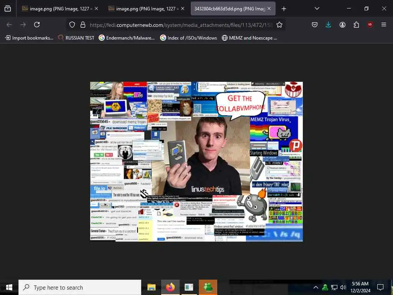The image size is (393, 295).
Task: Close the 3432804cb663d5dd.png tab
Action: 269,8
